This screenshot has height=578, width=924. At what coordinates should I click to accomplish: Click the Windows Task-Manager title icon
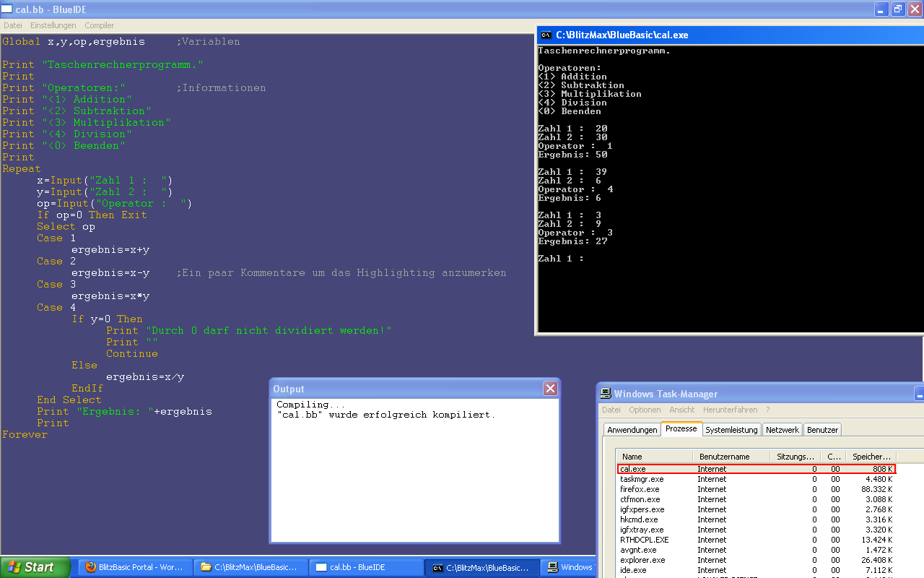pos(606,394)
